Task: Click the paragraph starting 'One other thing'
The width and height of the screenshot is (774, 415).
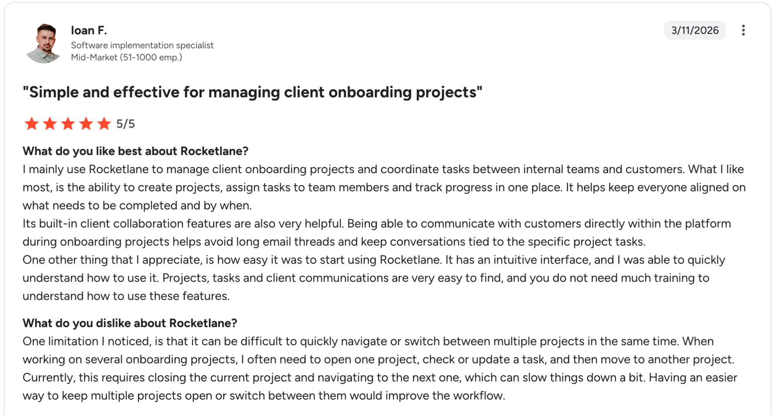Action: pyautogui.click(x=374, y=278)
